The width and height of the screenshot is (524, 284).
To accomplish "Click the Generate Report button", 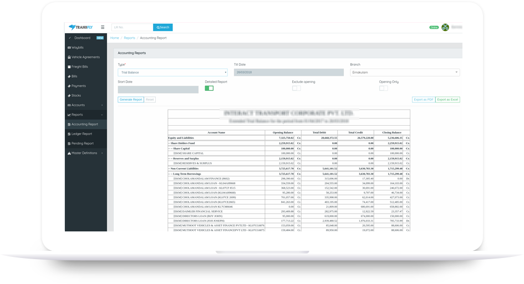I will [x=130, y=100].
